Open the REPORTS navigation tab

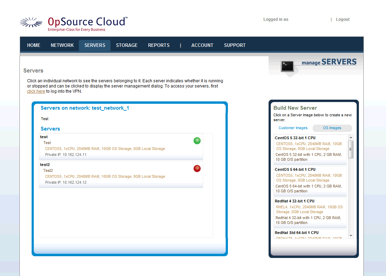159,45
